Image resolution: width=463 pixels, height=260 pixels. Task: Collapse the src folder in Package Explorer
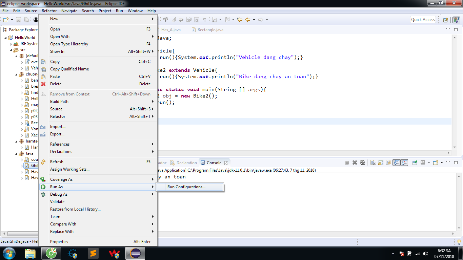11,49
